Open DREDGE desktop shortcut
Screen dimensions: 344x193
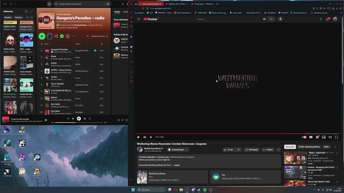click(x=22, y=144)
